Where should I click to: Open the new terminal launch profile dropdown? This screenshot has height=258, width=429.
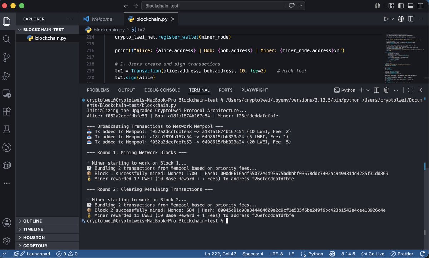tap(367, 90)
